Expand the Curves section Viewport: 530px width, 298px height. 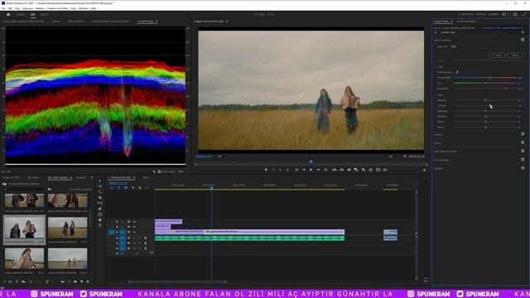[x=438, y=143]
